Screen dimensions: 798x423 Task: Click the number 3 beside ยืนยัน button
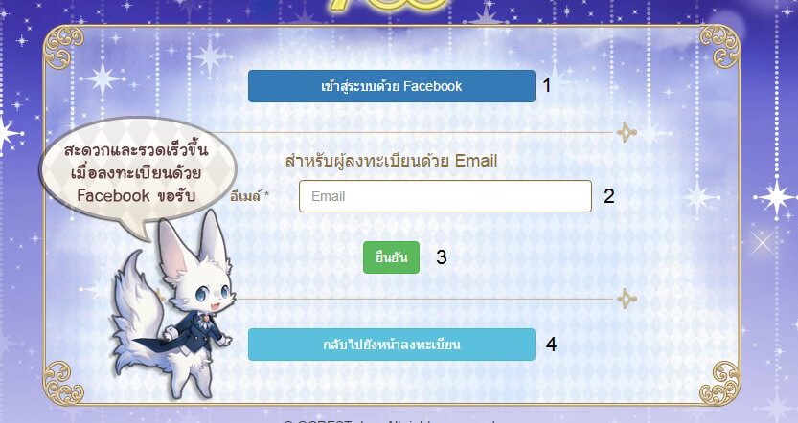(442, 257)
